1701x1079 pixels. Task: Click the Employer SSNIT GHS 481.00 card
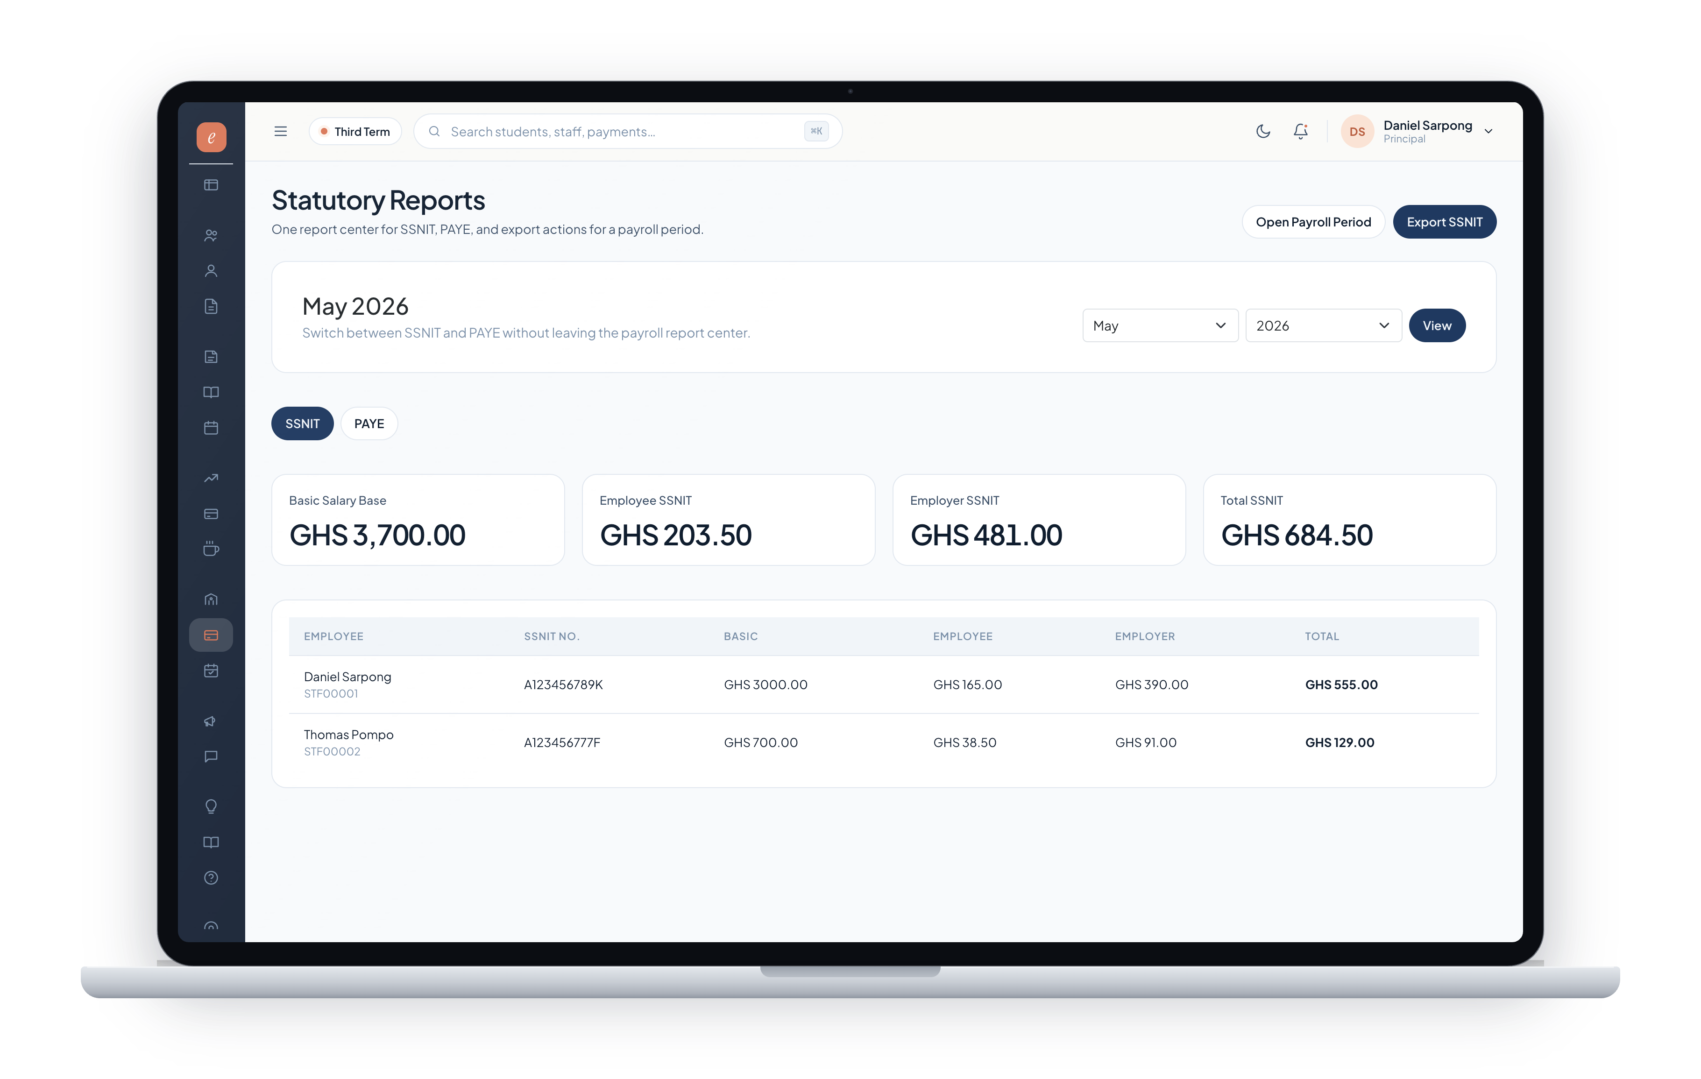click(1039, 520)
